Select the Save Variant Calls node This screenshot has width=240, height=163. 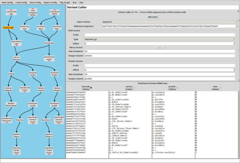coord(16,43)
